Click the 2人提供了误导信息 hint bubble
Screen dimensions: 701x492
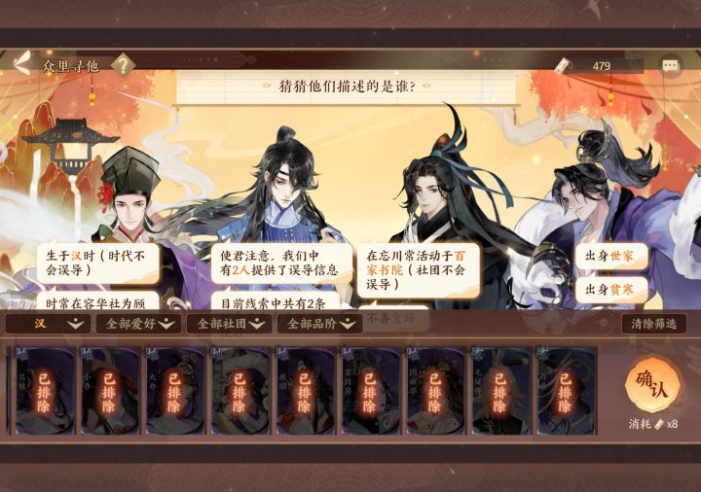281,263
